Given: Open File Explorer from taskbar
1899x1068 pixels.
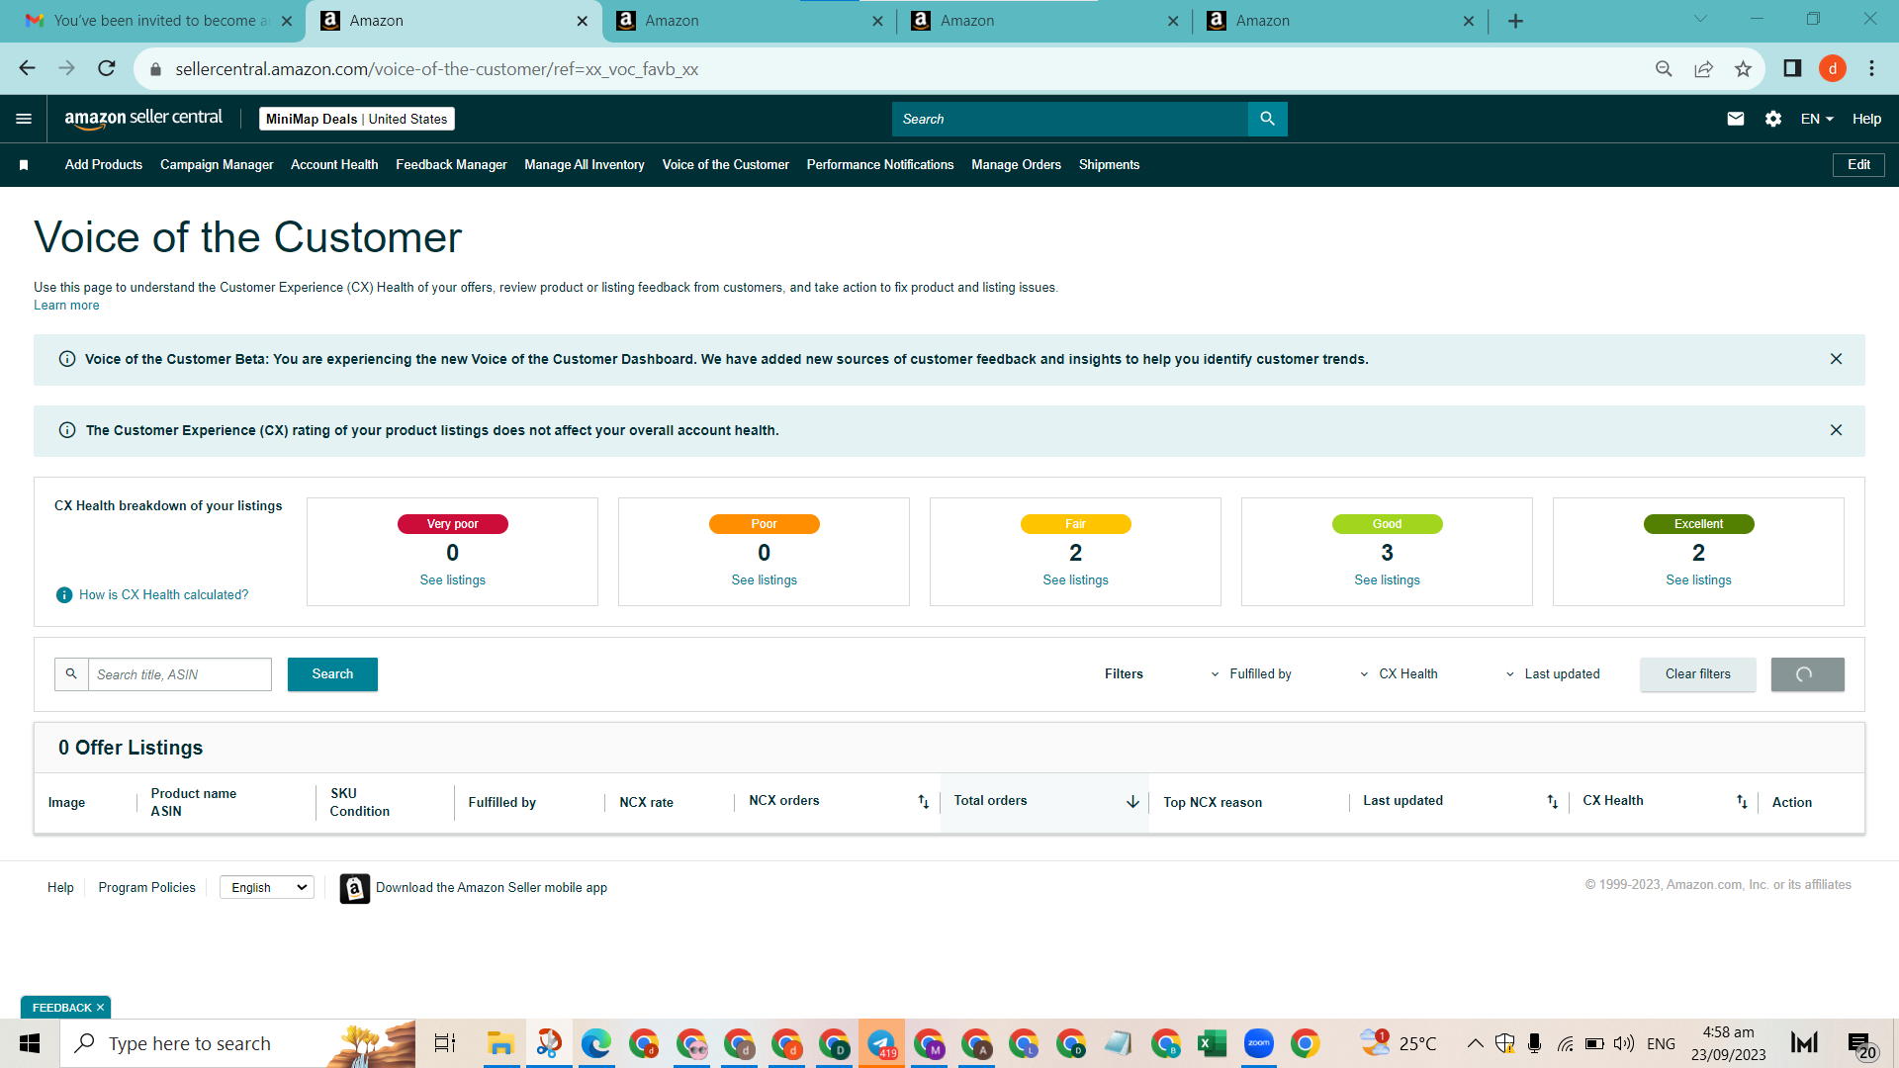Looking at the screenshot, I should [500, 1043].
